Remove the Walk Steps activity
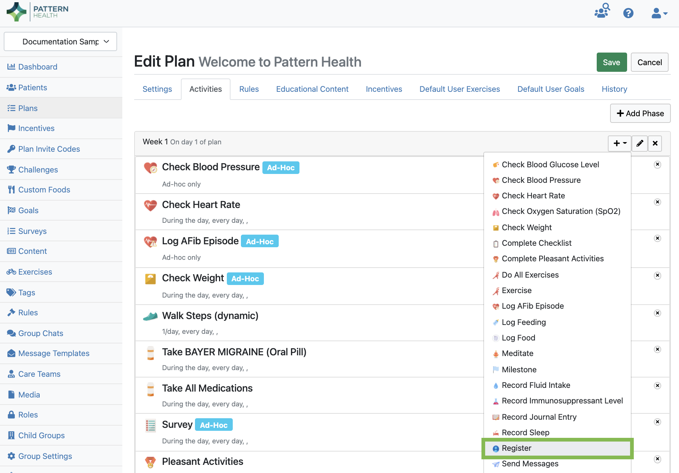The height and width of the screenshot is (473, 679). coord(657,313)
